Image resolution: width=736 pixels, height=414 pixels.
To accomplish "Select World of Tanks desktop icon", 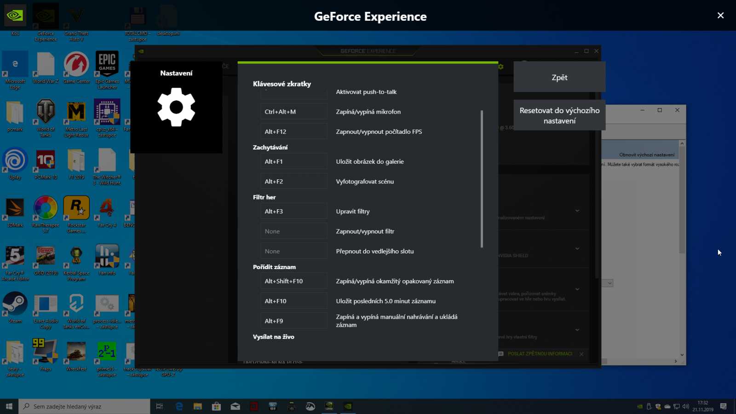I will pyautogui.click(x=46, y=118).
